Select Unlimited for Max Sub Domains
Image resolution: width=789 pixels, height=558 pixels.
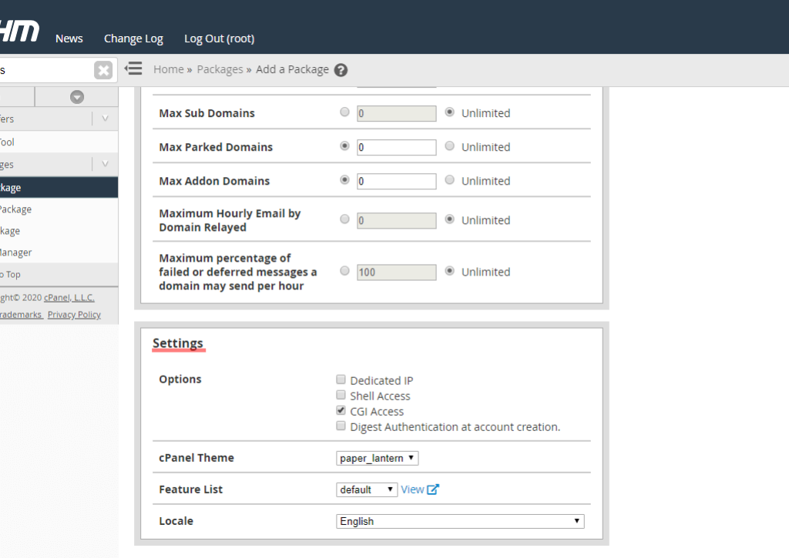click(x=450, y=112)
